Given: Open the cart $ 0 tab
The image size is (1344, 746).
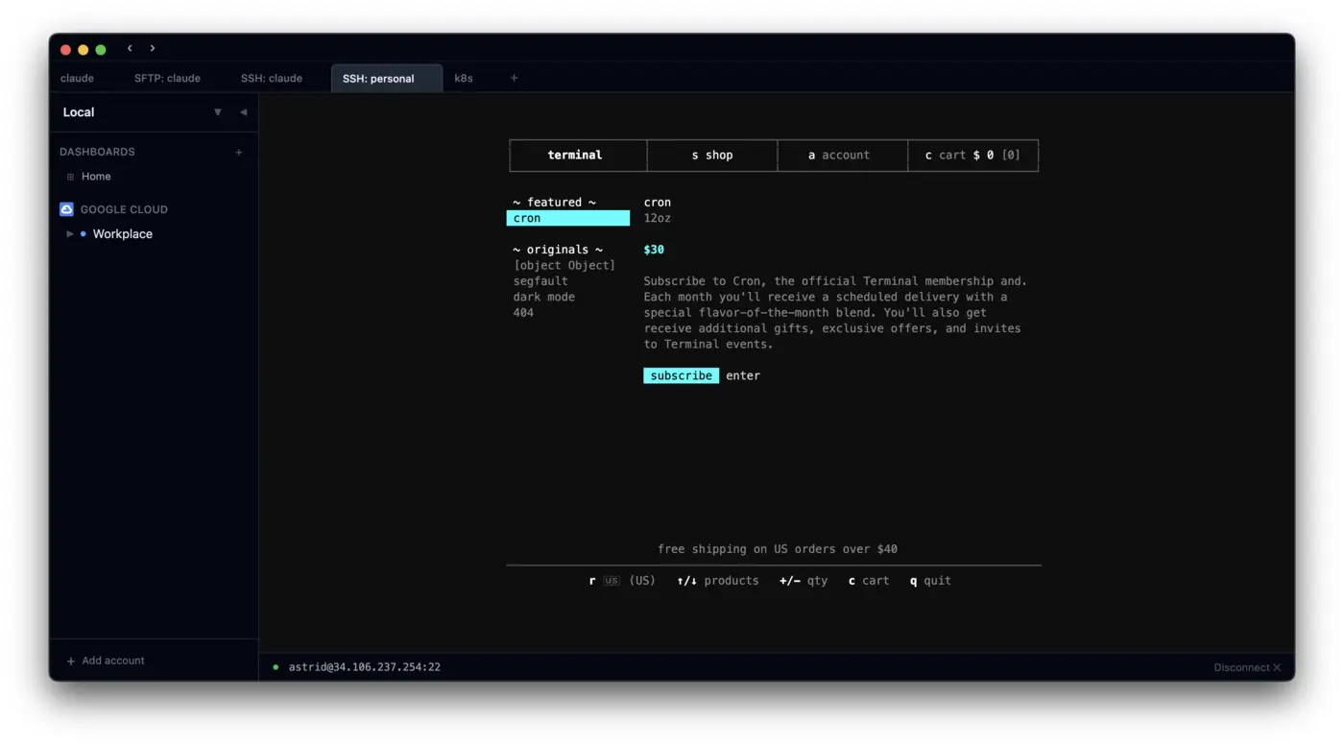Looking at the screenshot, I should pyautogui.click(x=972, y=155).
